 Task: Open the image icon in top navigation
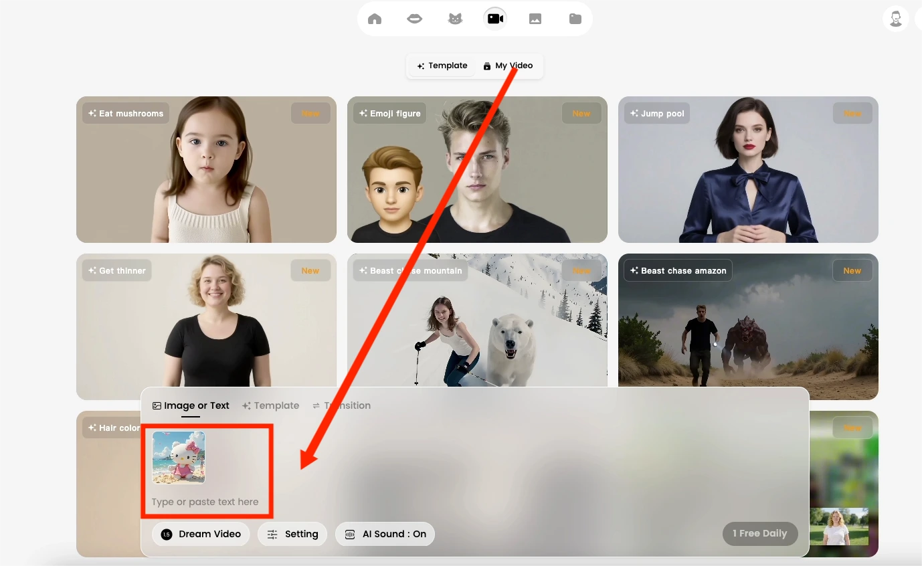click(535, 19)
